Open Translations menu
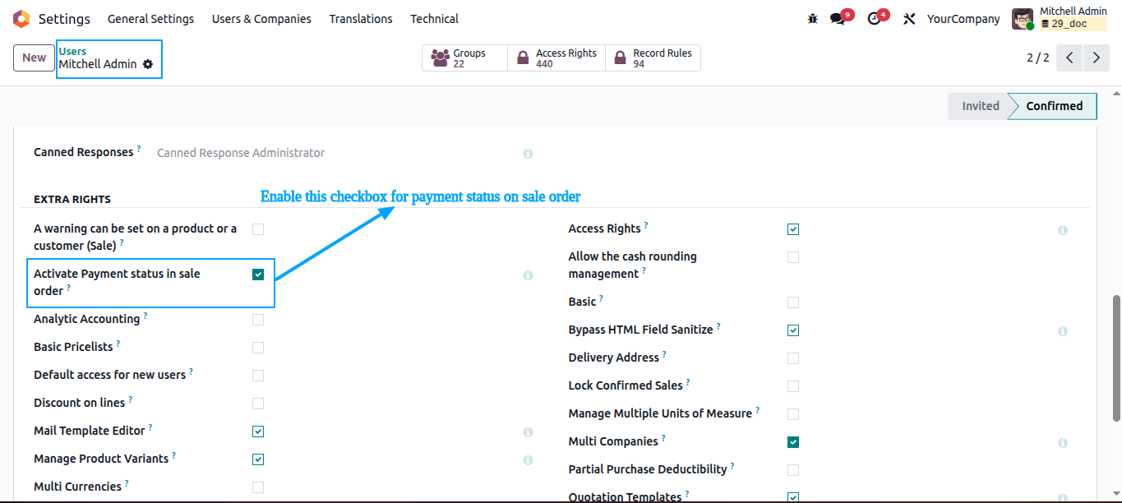Screen dimensions: 1122x503 [x=361, y=19]
